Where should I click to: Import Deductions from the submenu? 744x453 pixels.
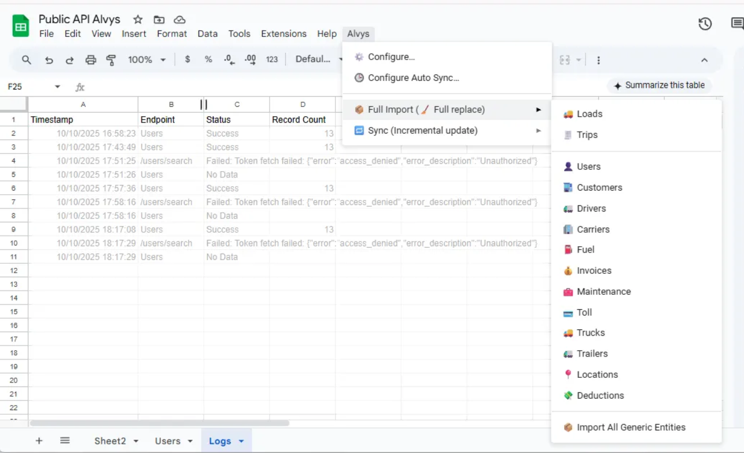(636, 396)
